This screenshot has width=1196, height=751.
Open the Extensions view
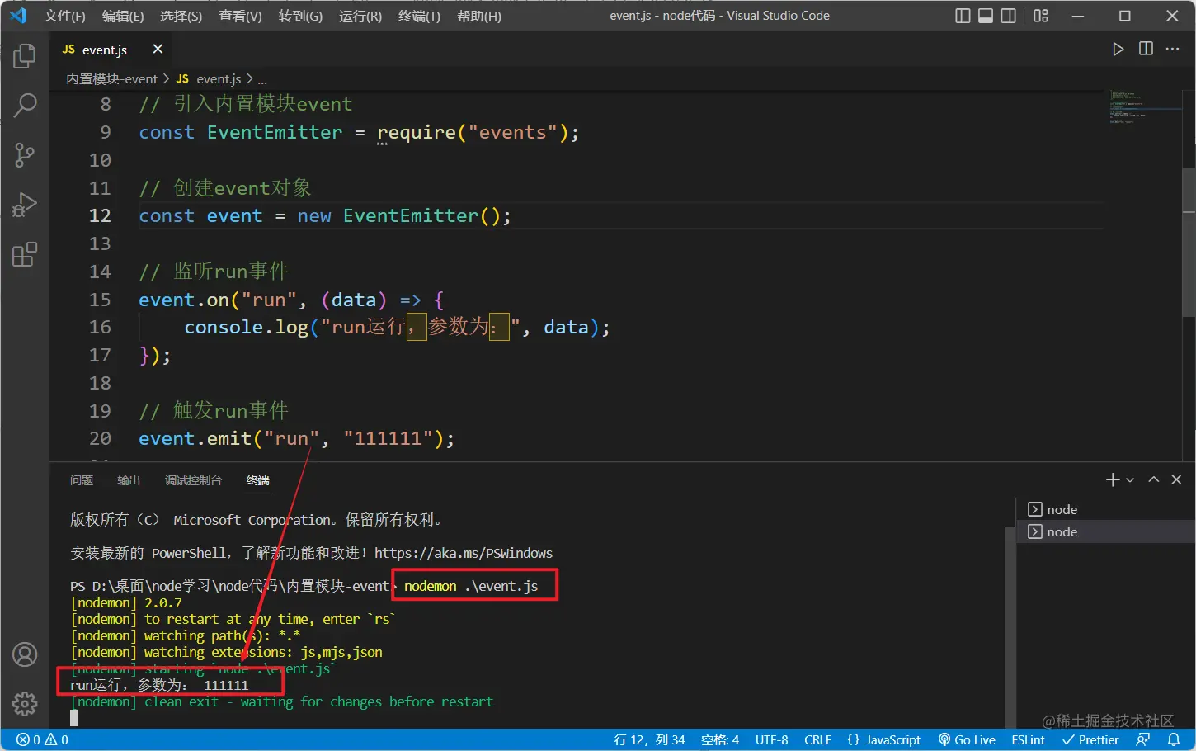tap(24, 254)
